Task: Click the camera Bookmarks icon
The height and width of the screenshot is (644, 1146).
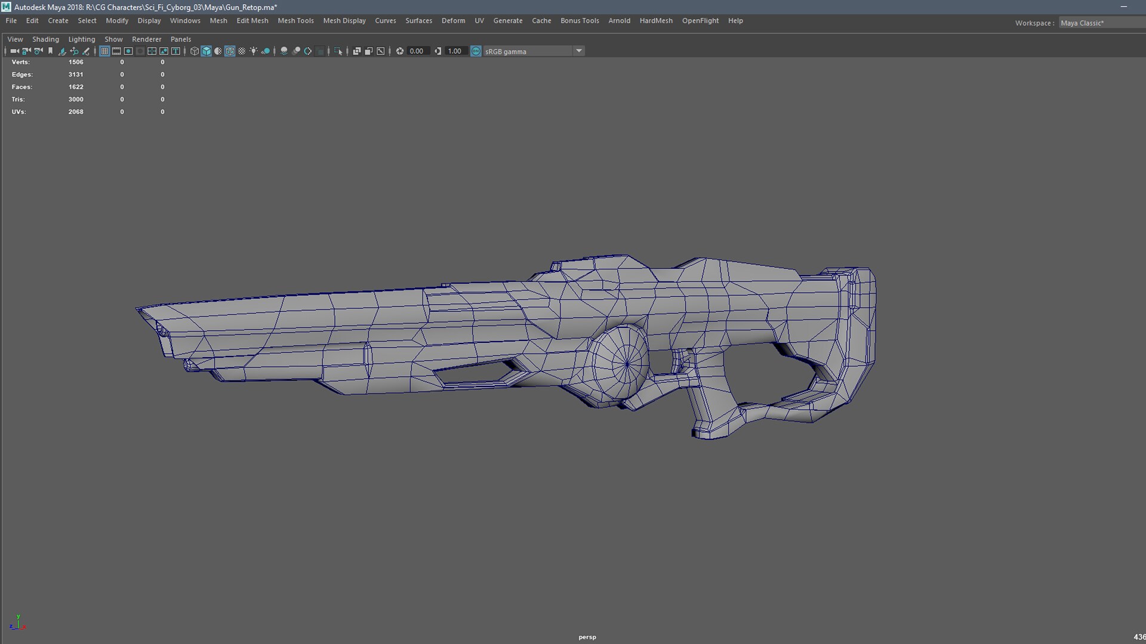Action: 50,51
